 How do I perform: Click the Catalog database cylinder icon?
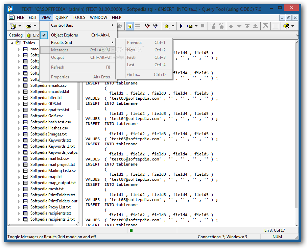pos(28,35)
